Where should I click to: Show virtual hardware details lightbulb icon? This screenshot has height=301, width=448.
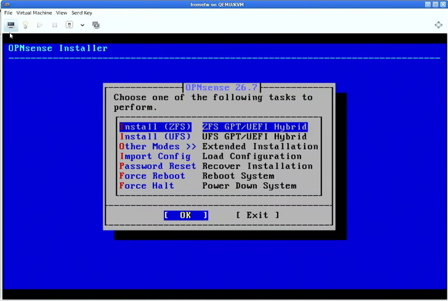tap(26, 25)
